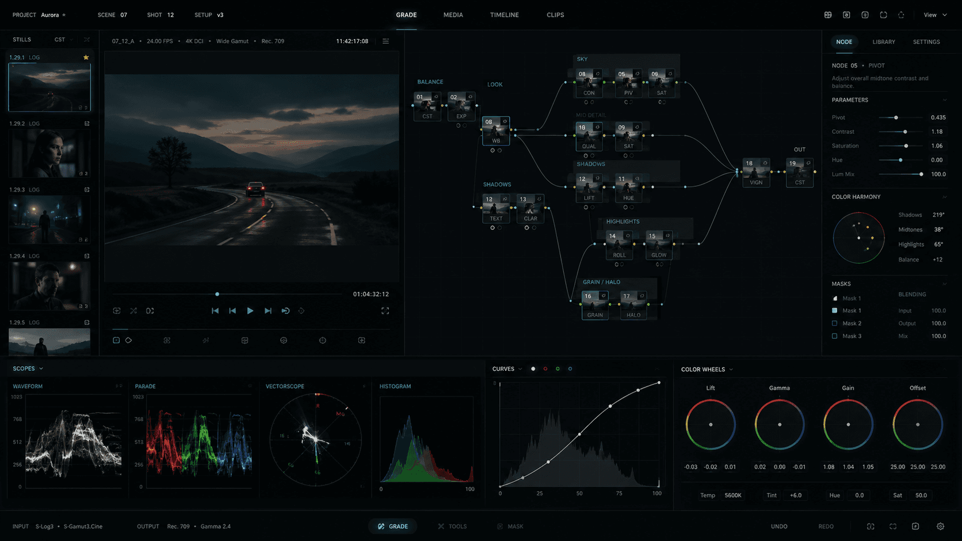Click the Undo button

779,527
